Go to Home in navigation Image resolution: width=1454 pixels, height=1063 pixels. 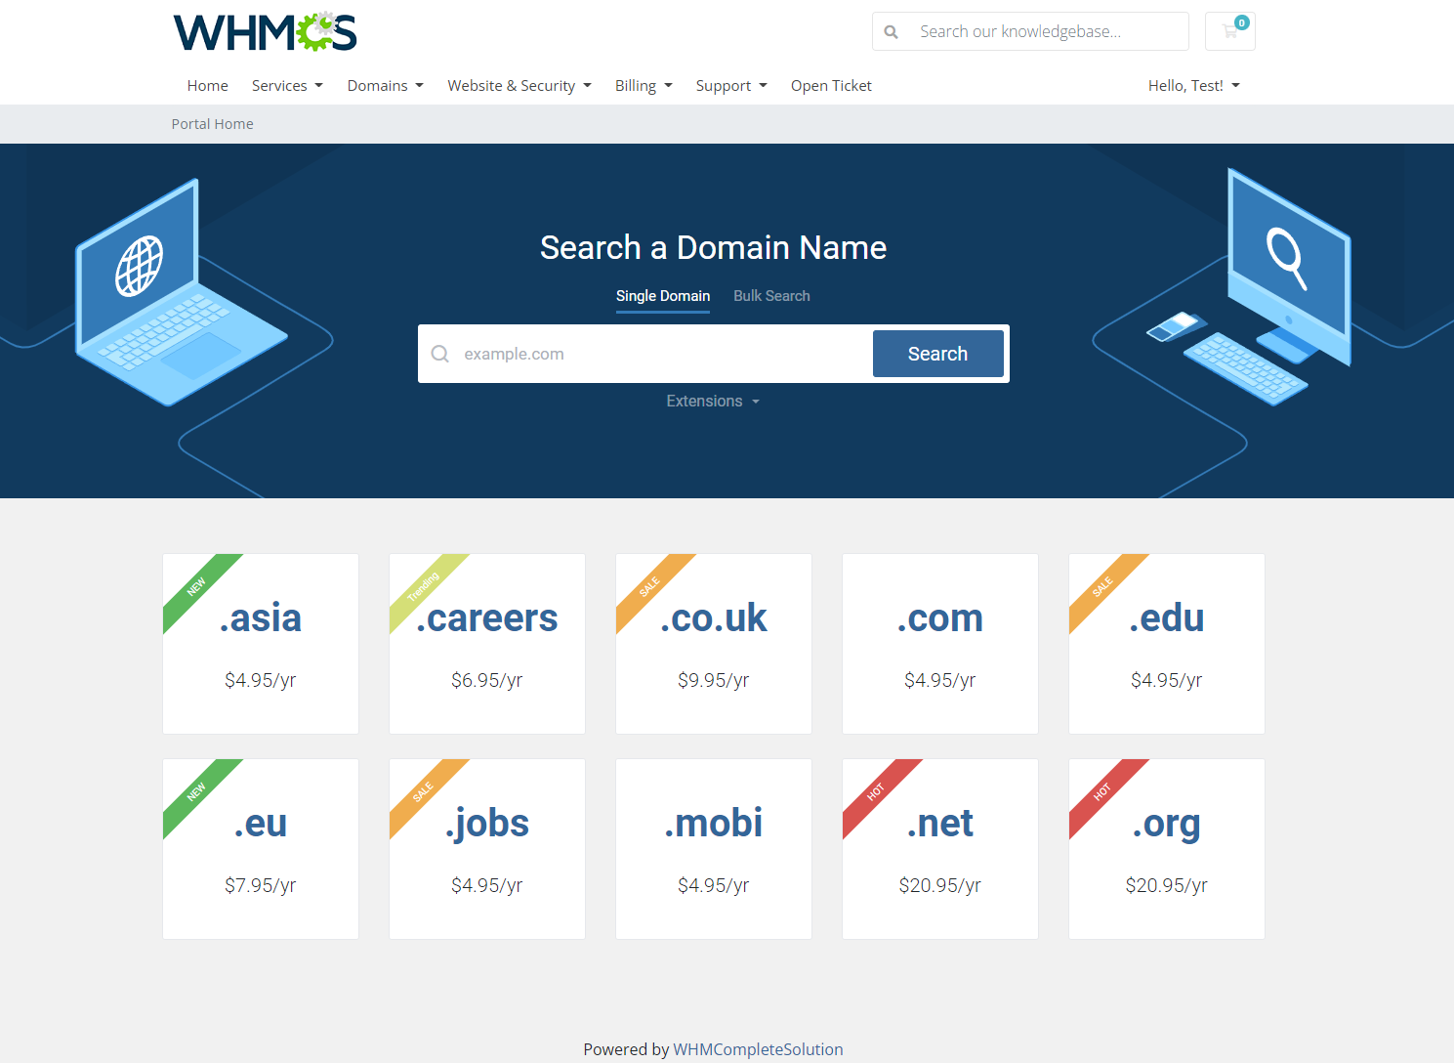[207, 86]
